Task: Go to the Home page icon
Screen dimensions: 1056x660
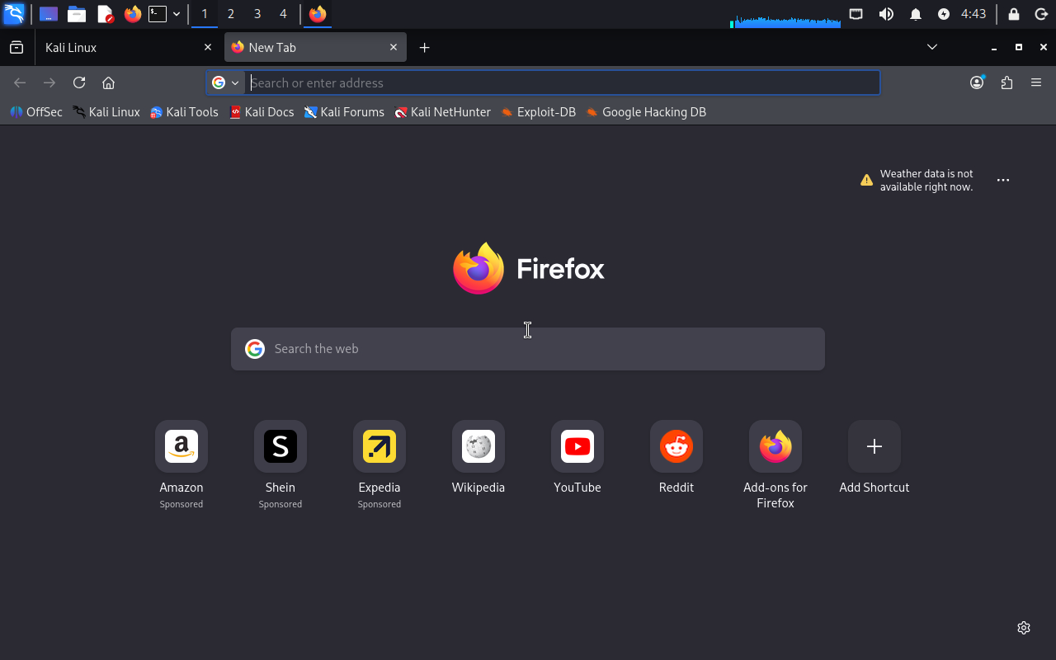Action: point(108,82)
